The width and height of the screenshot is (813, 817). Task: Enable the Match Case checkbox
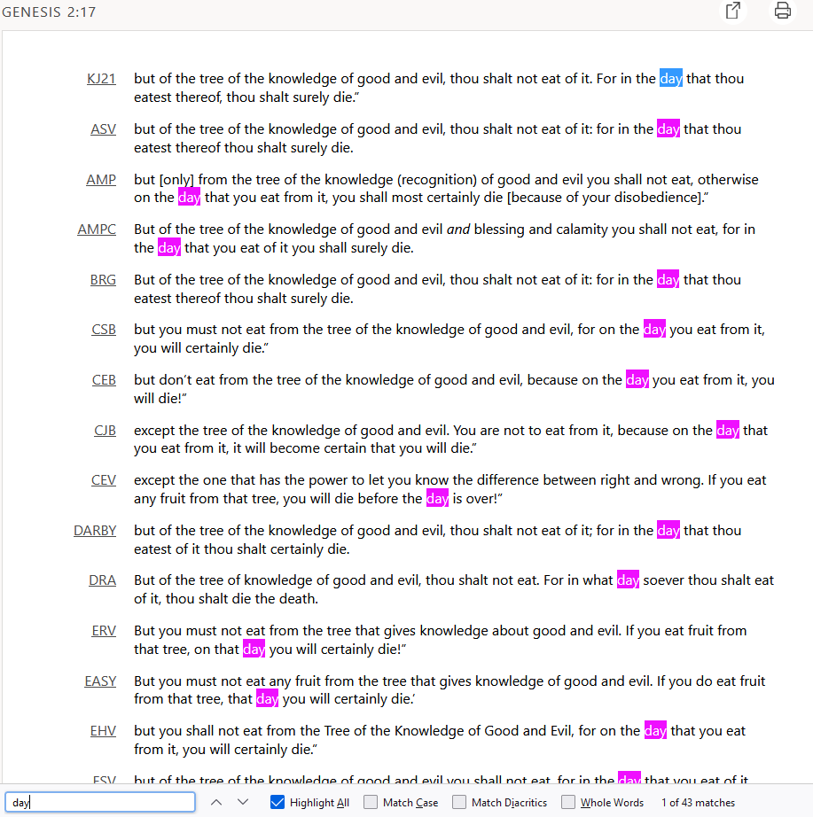(x=371, y=802)
